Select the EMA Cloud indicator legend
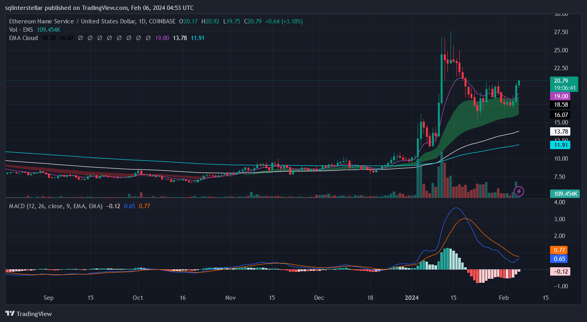Image resolution: width=587 pixels, height=322 pixels. 23,38
